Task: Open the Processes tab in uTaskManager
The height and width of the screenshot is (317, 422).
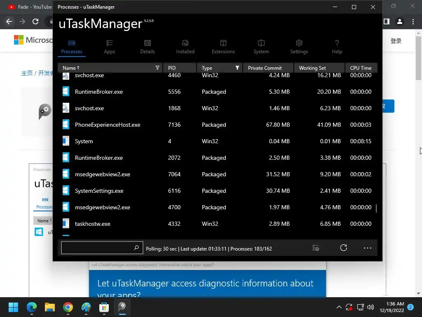Action: (x=72, y=47)
